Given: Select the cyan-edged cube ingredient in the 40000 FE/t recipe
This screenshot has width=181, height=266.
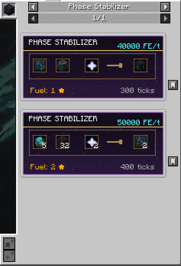Looking at the screenshot, I should coord(63,66).
